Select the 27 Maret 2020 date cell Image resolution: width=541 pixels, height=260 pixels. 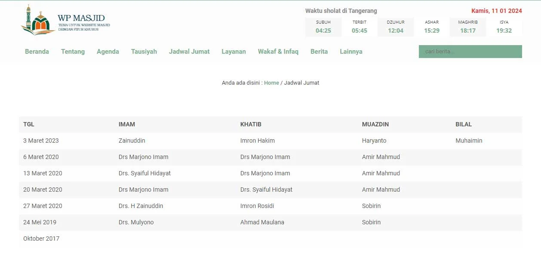(x=43, y=206)
